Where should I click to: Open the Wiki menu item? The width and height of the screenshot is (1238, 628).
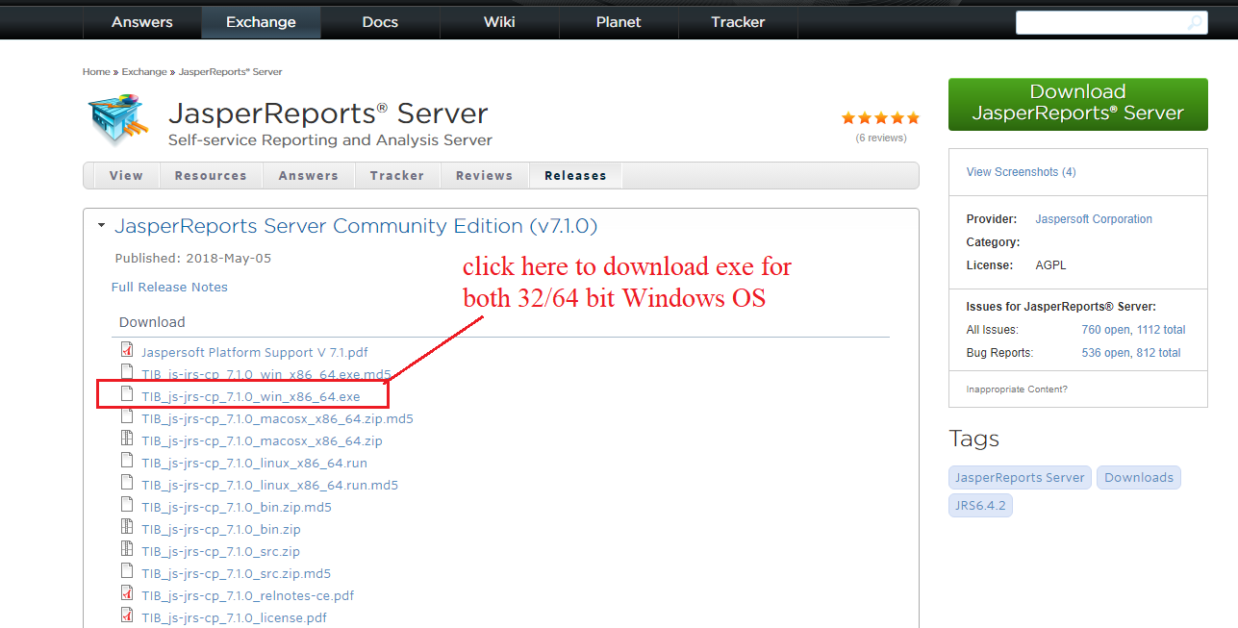(499, 22)
